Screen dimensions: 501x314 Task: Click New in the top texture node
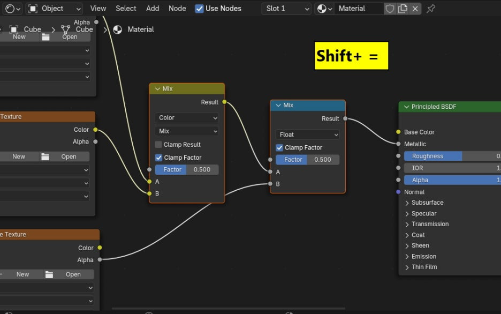[x=19, y=37]
